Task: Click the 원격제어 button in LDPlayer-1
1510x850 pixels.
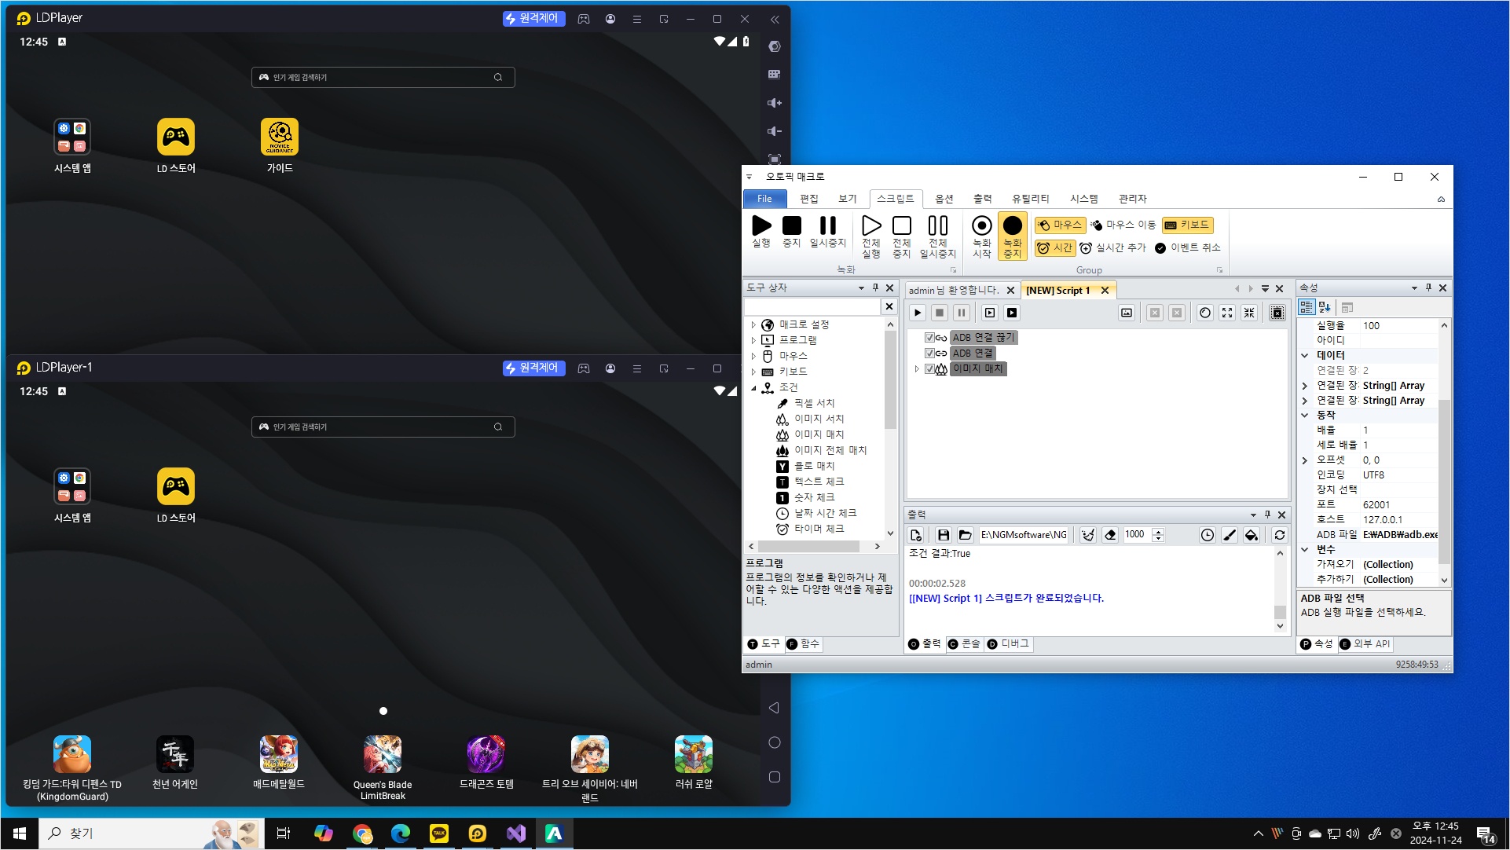Action: click(x=533, y=368)
